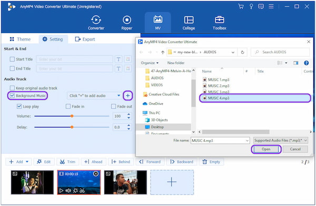Click the empty add-clip plus tile
Image resolution: width=316 pixels, height=206 pixels.
point(172,182)
